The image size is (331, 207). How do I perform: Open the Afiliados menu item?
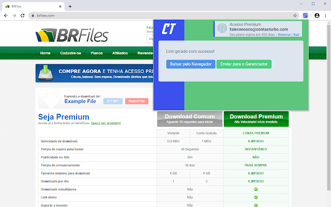(120, 53)
